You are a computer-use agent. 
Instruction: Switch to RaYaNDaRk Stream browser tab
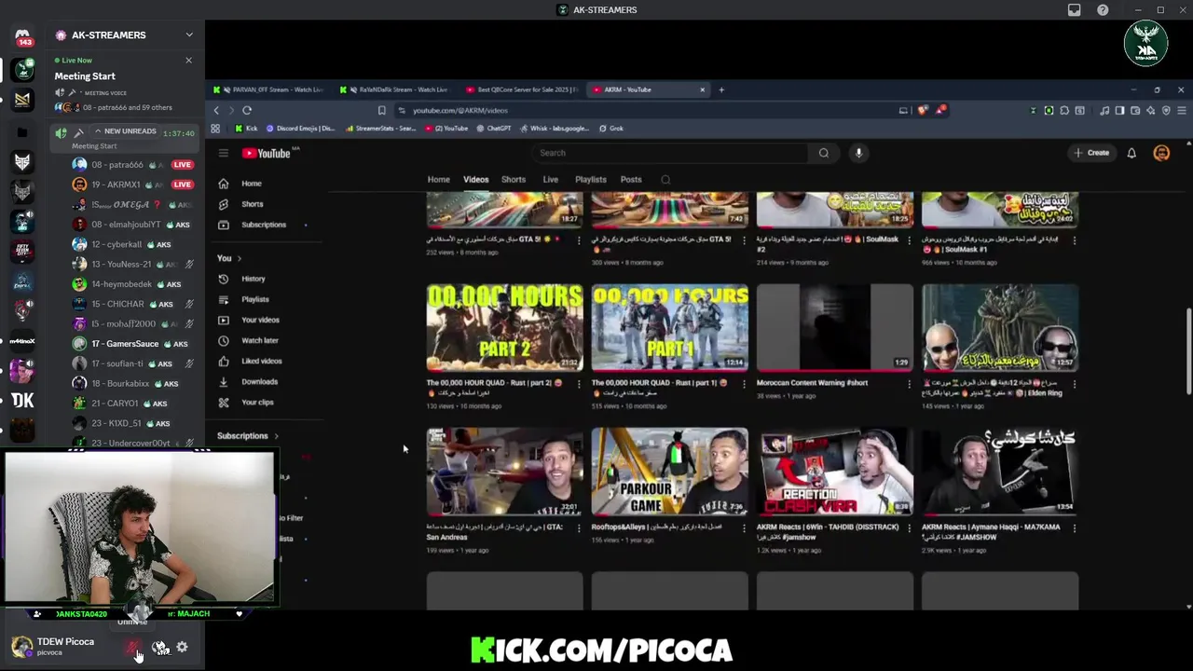tap(394, 89)
